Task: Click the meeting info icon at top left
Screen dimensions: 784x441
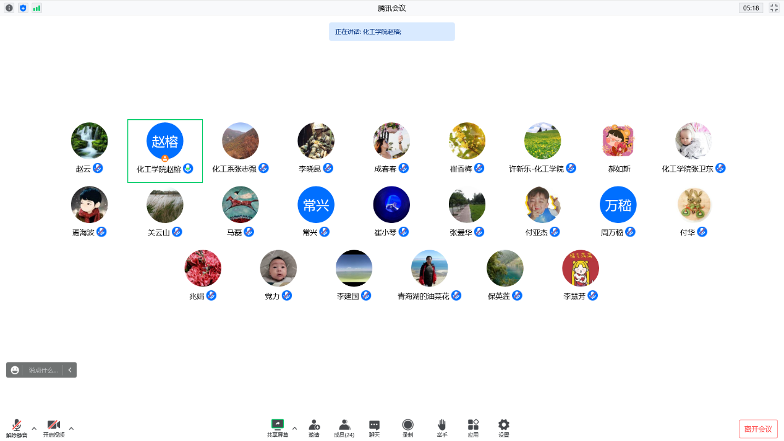Action: click(9, 8)
